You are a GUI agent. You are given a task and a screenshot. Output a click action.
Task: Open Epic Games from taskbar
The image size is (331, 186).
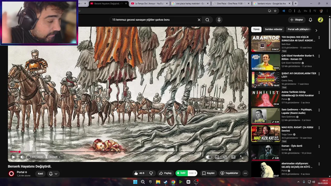(151, 182)
